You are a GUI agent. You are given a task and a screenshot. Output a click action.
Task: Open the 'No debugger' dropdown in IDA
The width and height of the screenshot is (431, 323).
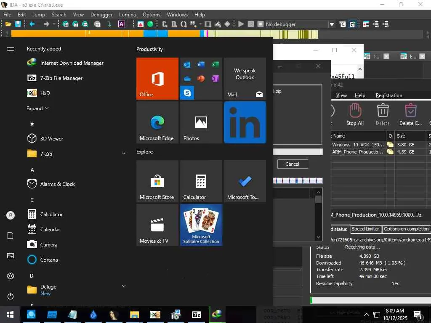point(332,24)
